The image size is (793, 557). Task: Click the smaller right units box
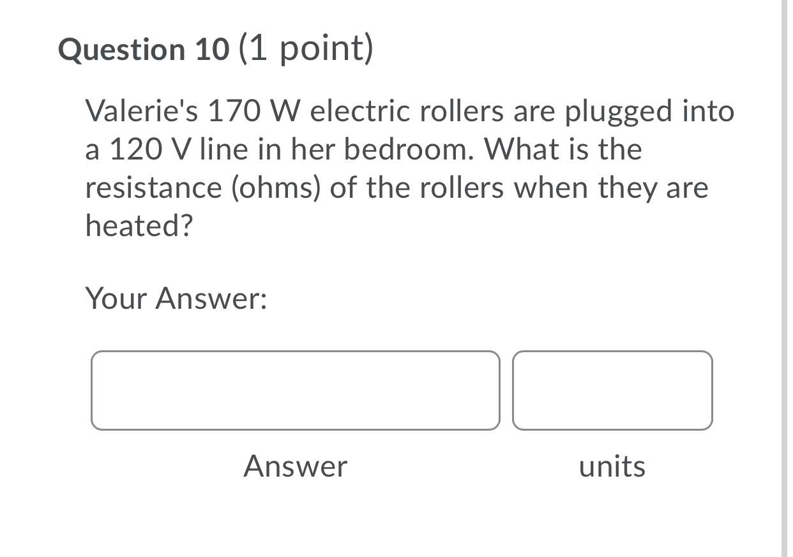coord(612,390)
